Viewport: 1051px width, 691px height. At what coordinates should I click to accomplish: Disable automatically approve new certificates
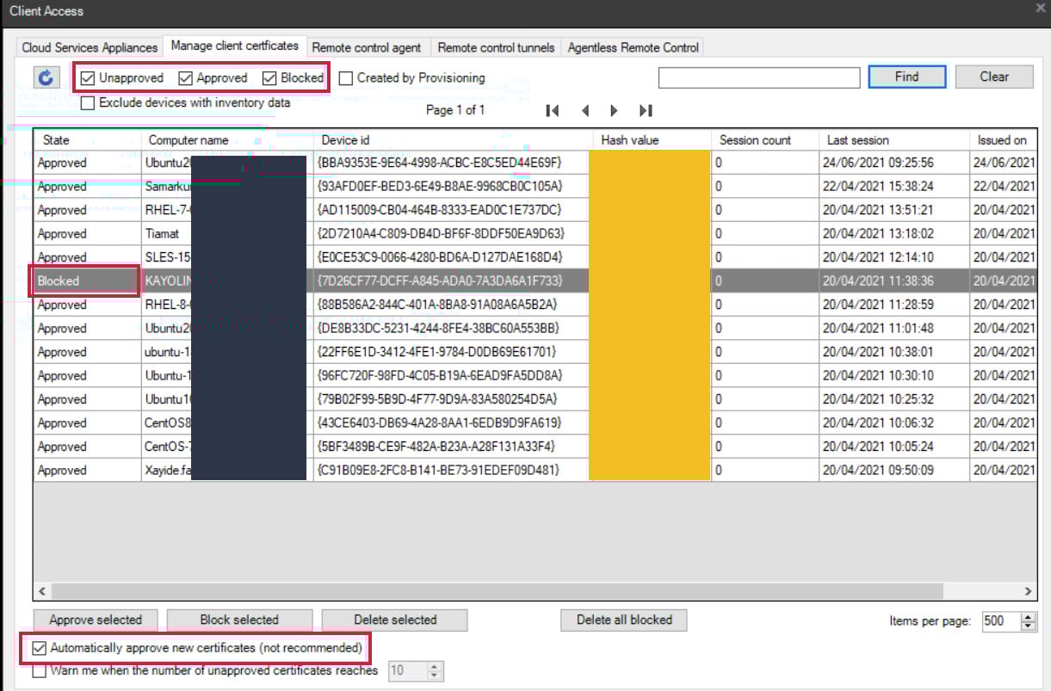click(x=40, y=648)
